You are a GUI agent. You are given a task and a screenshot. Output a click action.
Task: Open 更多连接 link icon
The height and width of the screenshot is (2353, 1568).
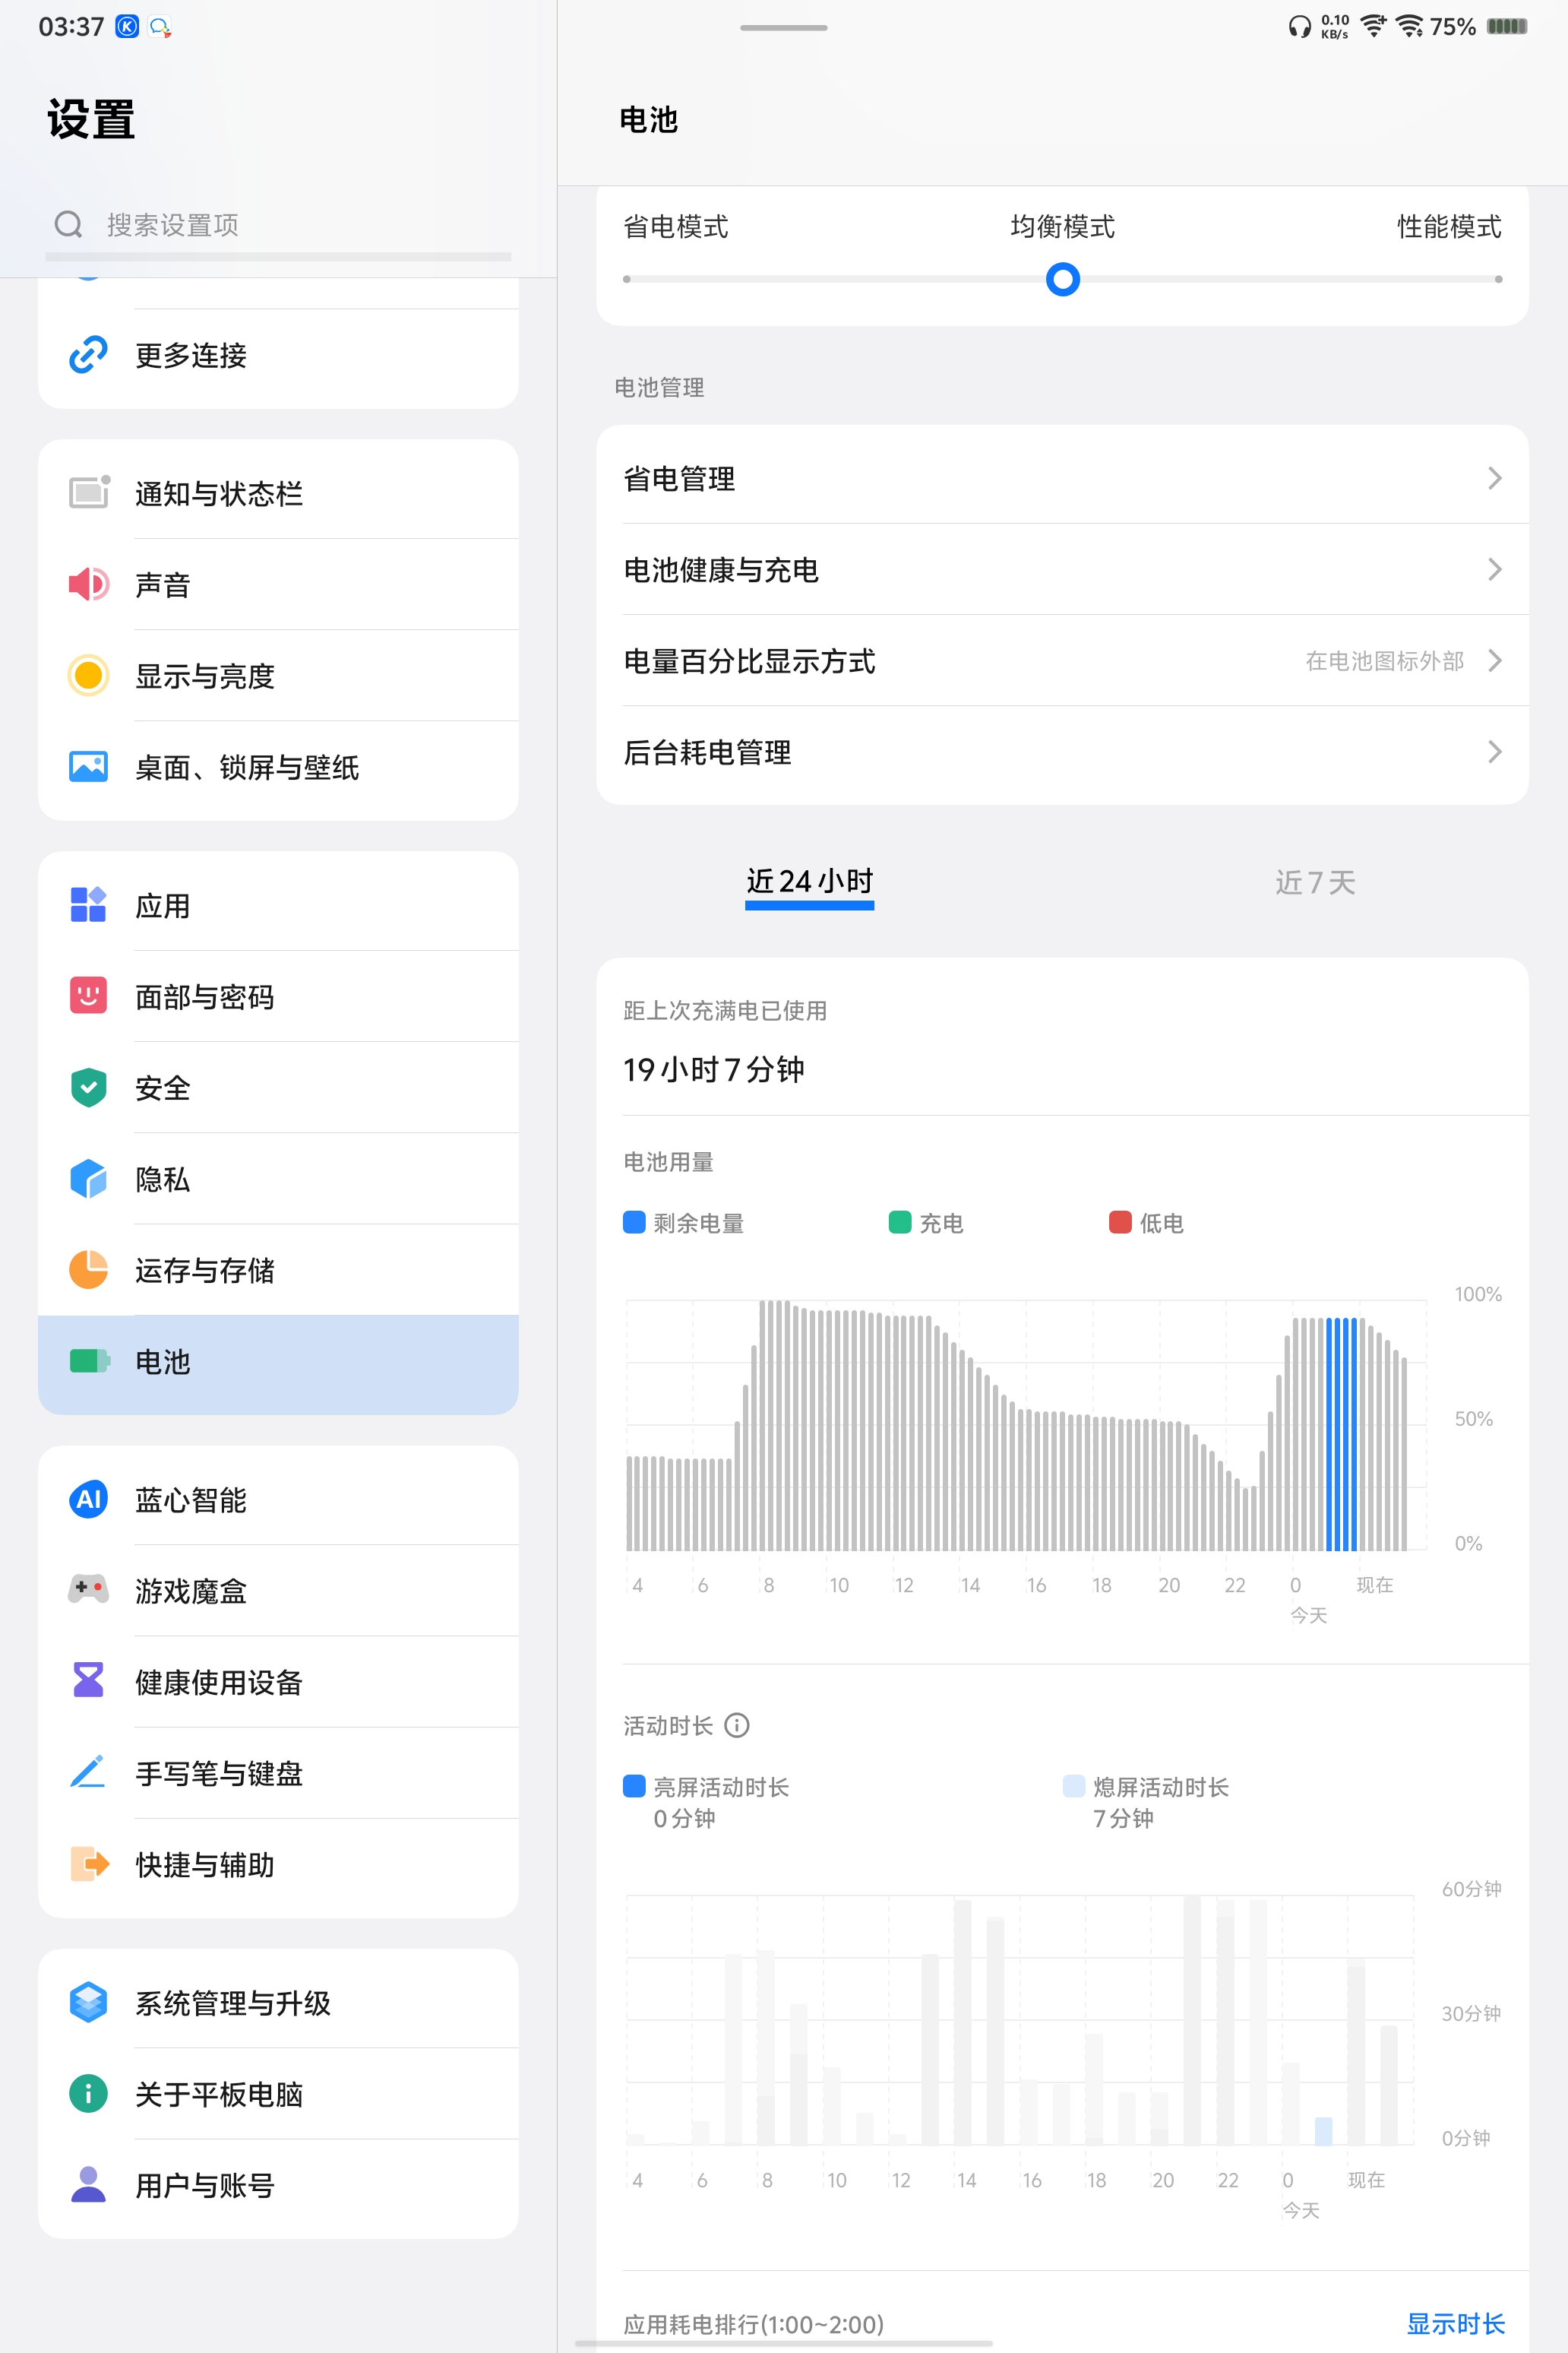tap(88, 354)
